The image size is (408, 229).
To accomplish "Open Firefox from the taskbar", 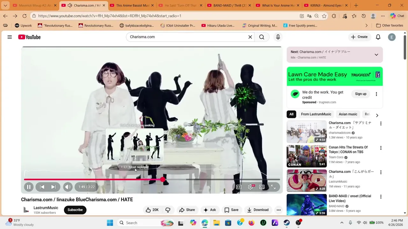I will tap(251, 223).
